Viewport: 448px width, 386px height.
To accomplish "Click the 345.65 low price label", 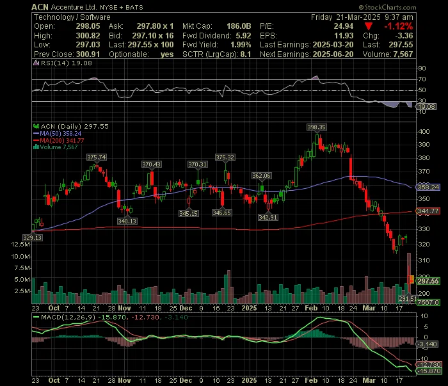I will tap(222, 213).
